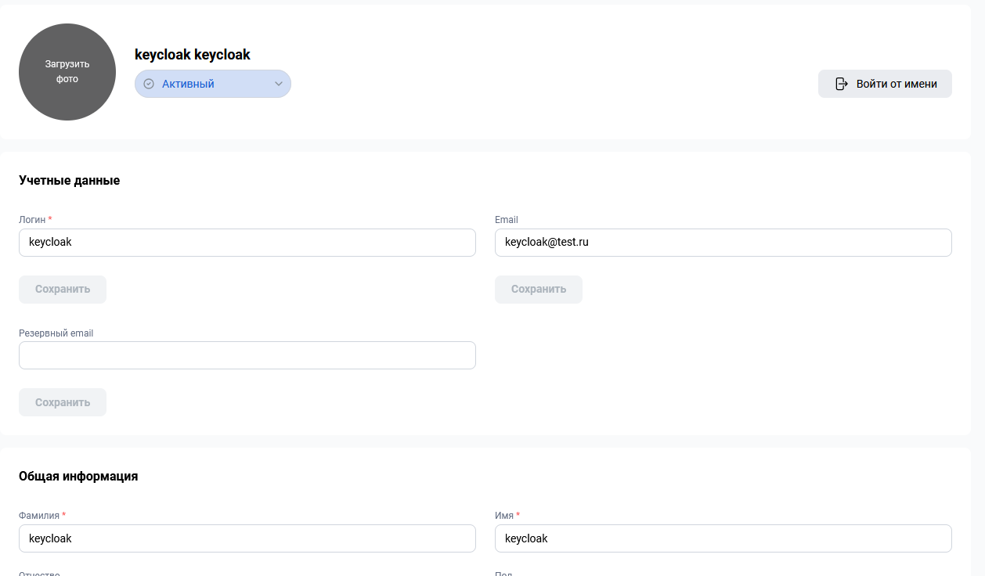Click the keycloak keycloak user name heading
The width and height of the screenshot is (985, 576).
tap(193, 55)
